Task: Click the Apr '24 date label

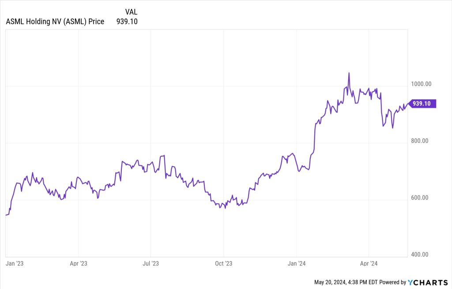Action: [x=369, y=263]
